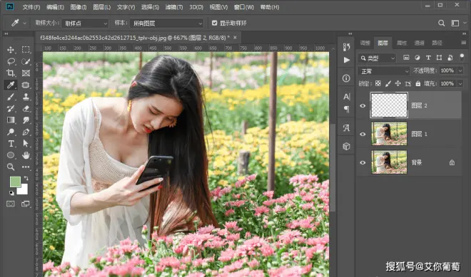Select the Hand tool
471x277 pixels.
26,155
